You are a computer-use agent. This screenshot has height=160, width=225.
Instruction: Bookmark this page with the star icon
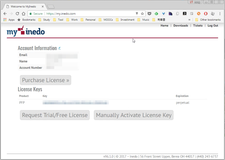point(142,14)
